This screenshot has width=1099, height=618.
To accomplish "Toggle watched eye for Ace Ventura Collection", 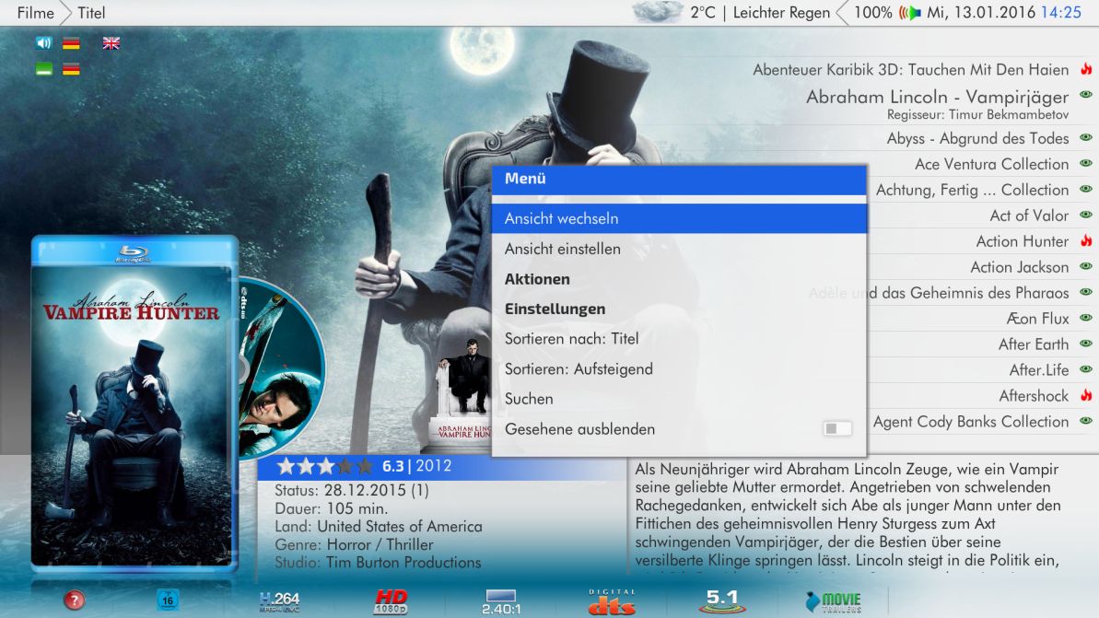I will click(1086, 163).
